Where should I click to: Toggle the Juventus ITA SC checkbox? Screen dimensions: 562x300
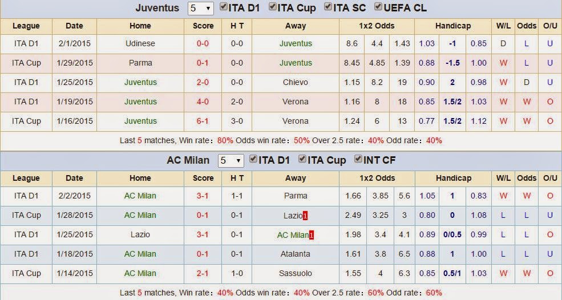[328, 7]
